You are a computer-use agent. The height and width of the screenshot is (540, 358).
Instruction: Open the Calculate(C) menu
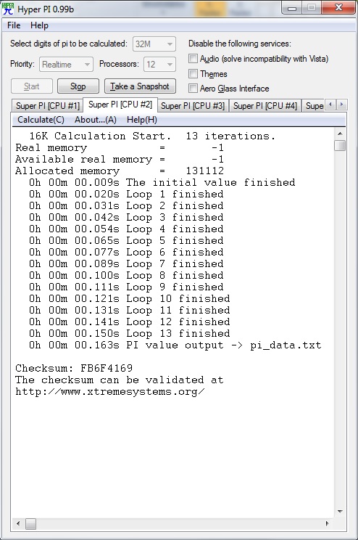point(41,120)
